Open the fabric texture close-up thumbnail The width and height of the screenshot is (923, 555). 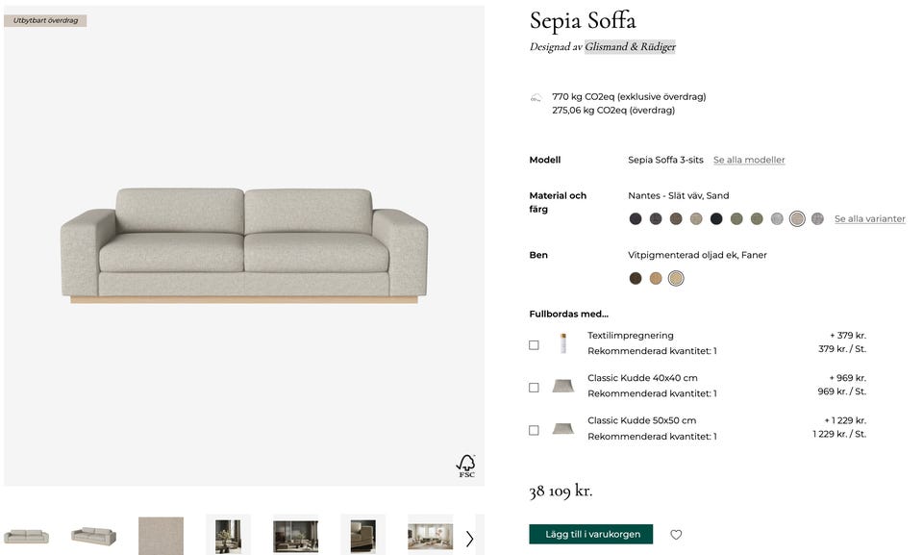point(161,536)
